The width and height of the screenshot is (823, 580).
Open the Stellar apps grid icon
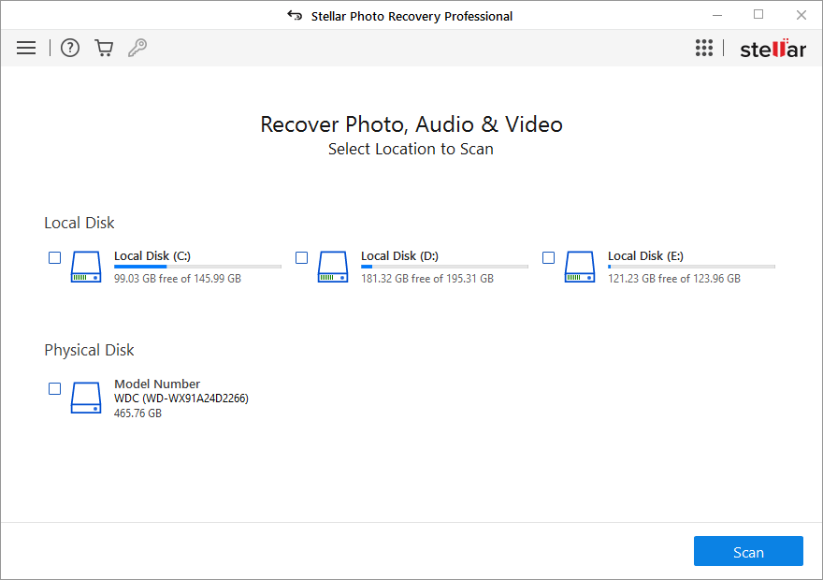[704, 47]
